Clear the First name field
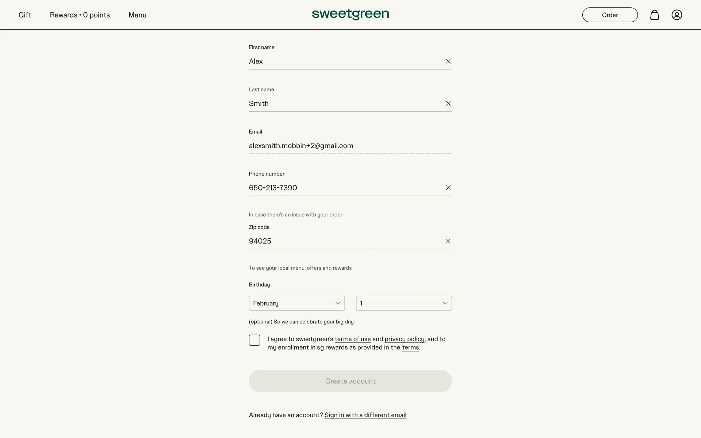 coord(448,61)
